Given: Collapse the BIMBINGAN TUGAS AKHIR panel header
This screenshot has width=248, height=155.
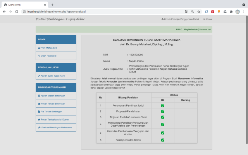Looking at the screenshot, I should 56,87.
